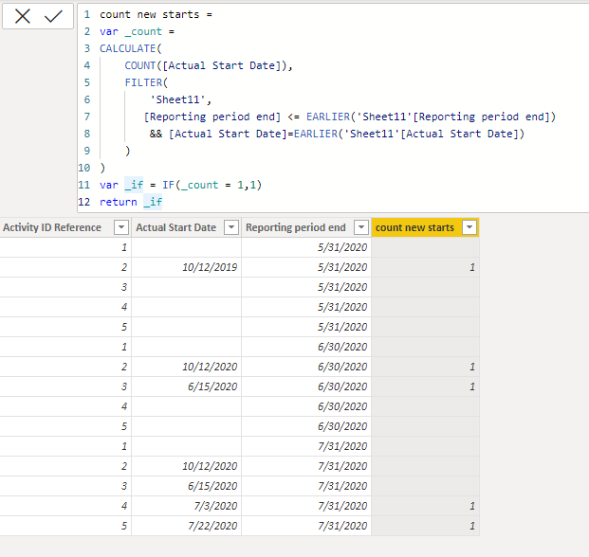The image size is (589, 557).
Task: Select the 6/15/2020 cell in the 6/30/2020 row
Action: point(186,386)
